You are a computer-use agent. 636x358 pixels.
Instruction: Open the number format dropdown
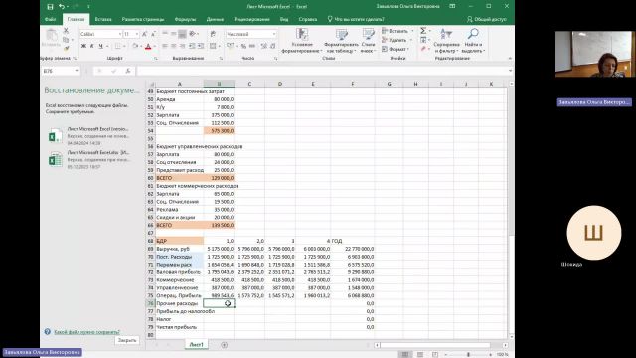pyautogui.click(x=274, y=34)
